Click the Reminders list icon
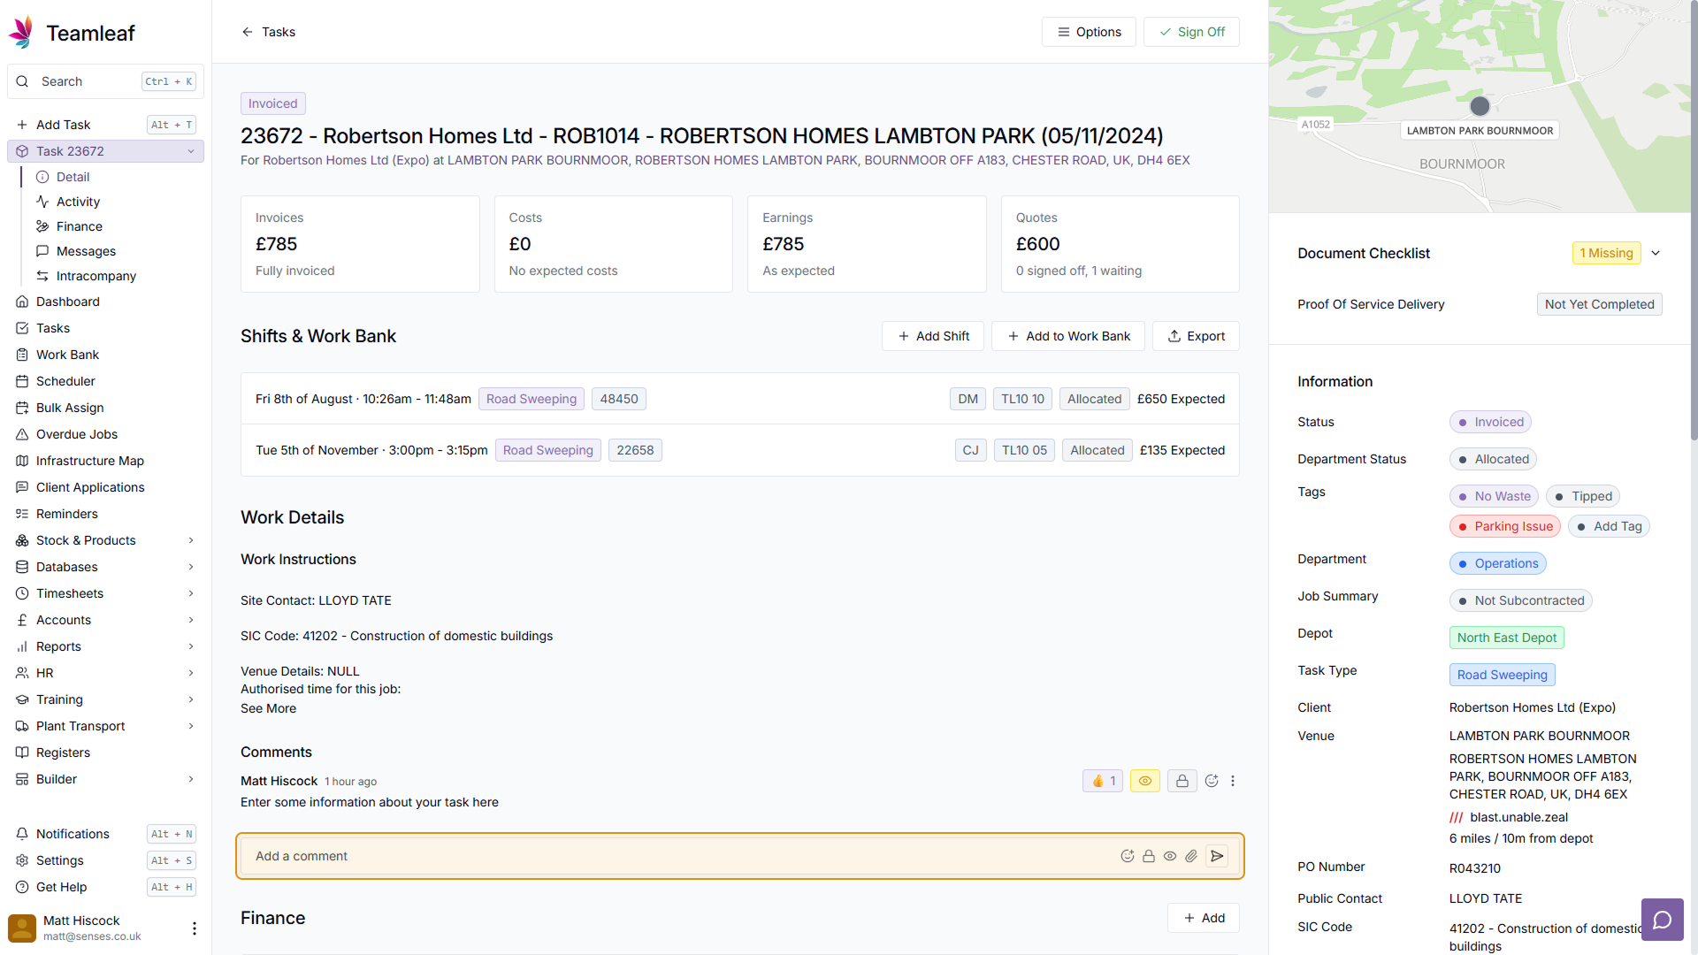The image size is (1698, 955). point(22,514)
